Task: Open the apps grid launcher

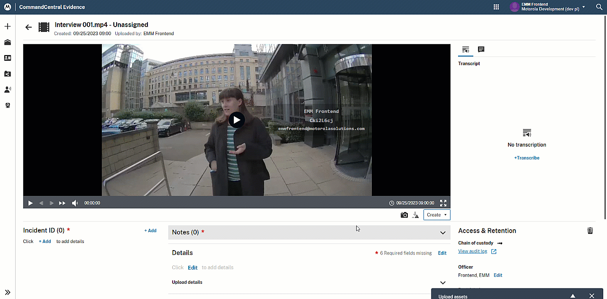Action: point(496,7)
